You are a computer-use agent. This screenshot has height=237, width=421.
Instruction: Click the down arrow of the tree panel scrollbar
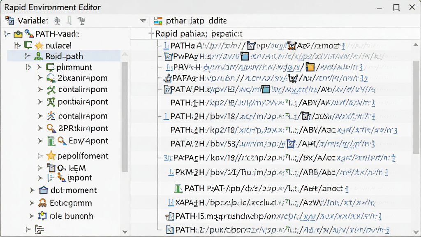pyautogui.click(x=125, y=232)
